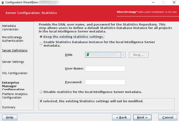179x121 pixels.
Task: Click the database icon in DSN field
Action: pyautogui.click(x=87, y=55)
